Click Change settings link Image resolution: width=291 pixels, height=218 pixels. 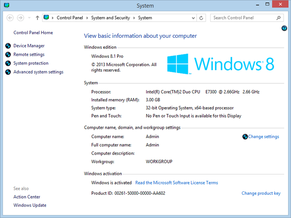[x=264, y=137]
